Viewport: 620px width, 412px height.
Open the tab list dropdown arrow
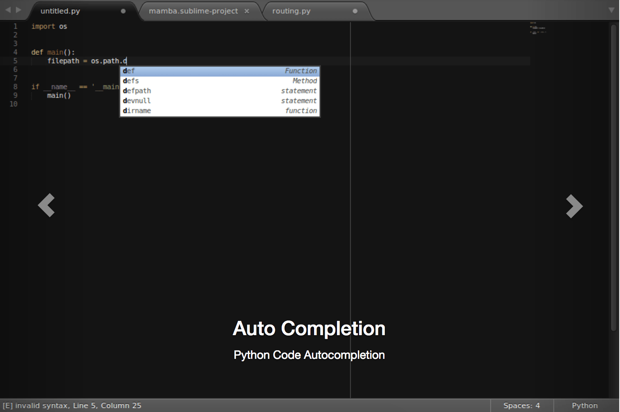click(611, 10)
